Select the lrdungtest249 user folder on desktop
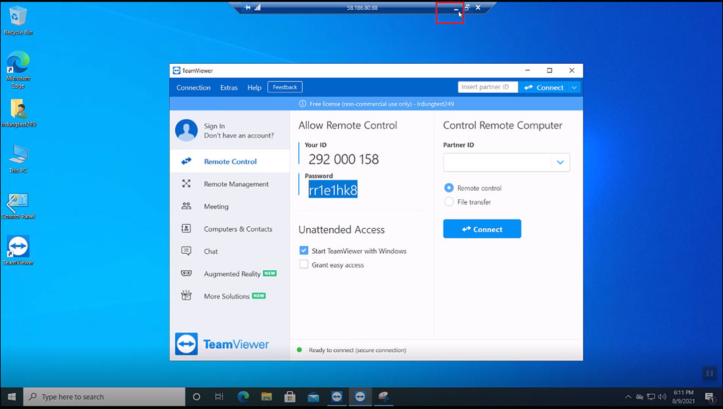This screenshot has width=723, height=409. [x=18, y=114]
